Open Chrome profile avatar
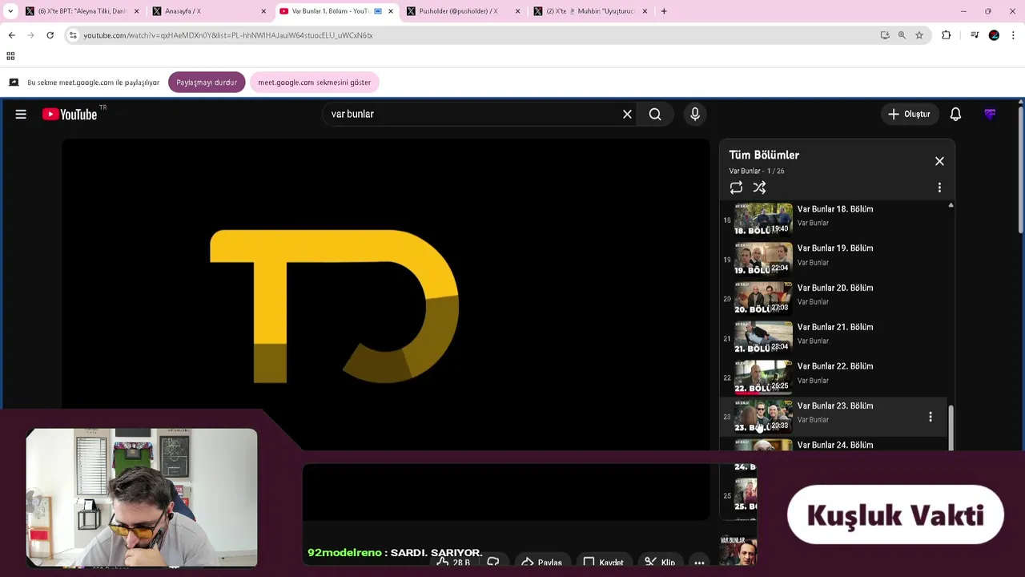 (x=994, y=35)
